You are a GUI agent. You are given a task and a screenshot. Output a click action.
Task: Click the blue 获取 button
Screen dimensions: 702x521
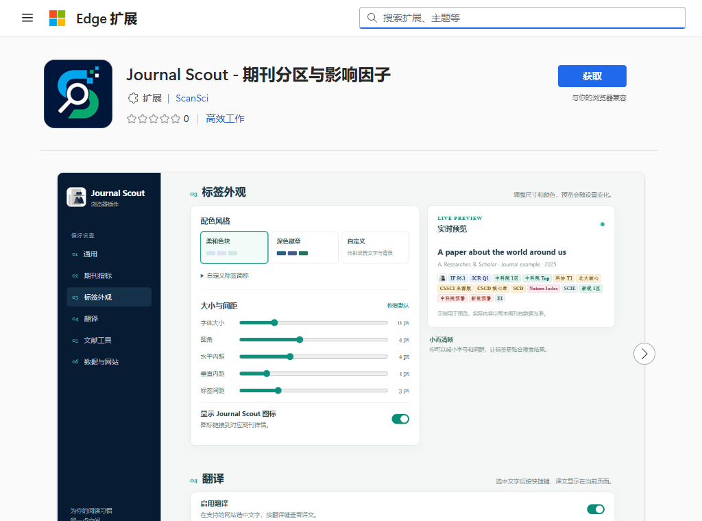[592, 76]
